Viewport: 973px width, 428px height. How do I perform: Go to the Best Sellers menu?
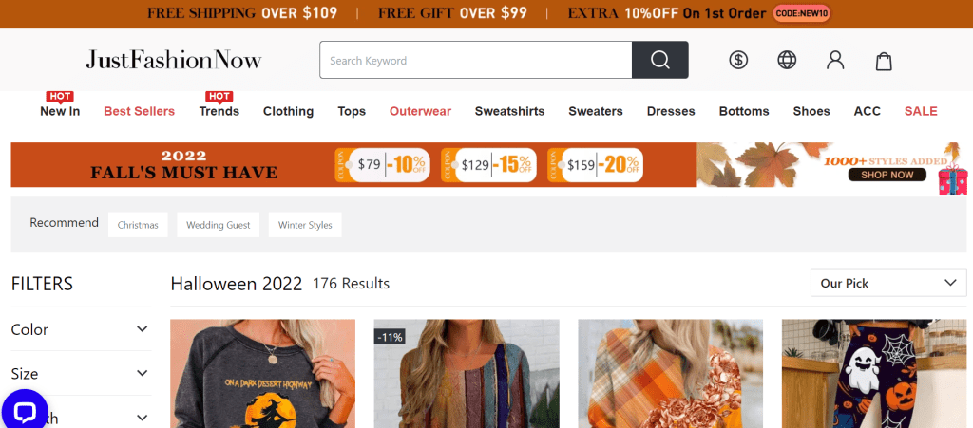pyautogui.click(x=139, y=111)
